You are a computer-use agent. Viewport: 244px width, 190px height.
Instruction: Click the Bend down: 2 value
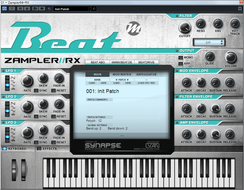click(118, 128)
